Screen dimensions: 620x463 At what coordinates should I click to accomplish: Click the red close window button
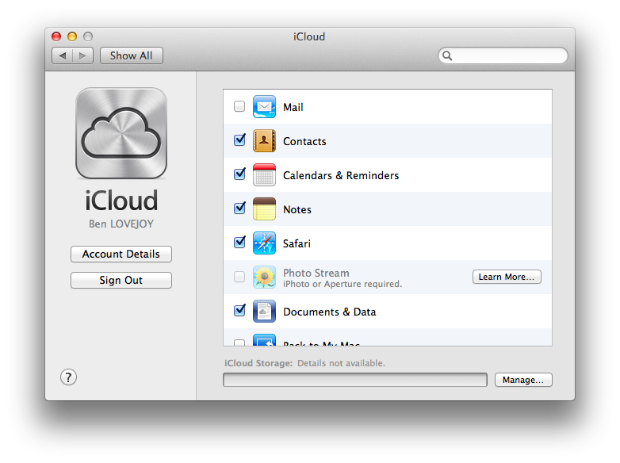[56, 36]
